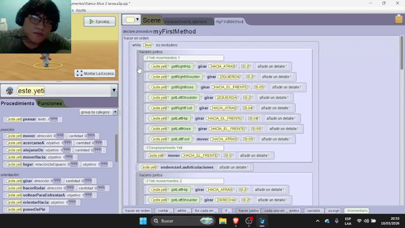The width and height of the screenshot is (405, 228).
Task: Expand the este.yeti instance selector arrow
Action: click(114, 91)
